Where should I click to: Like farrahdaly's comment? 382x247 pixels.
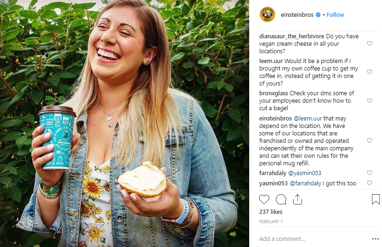click(369, 173)
